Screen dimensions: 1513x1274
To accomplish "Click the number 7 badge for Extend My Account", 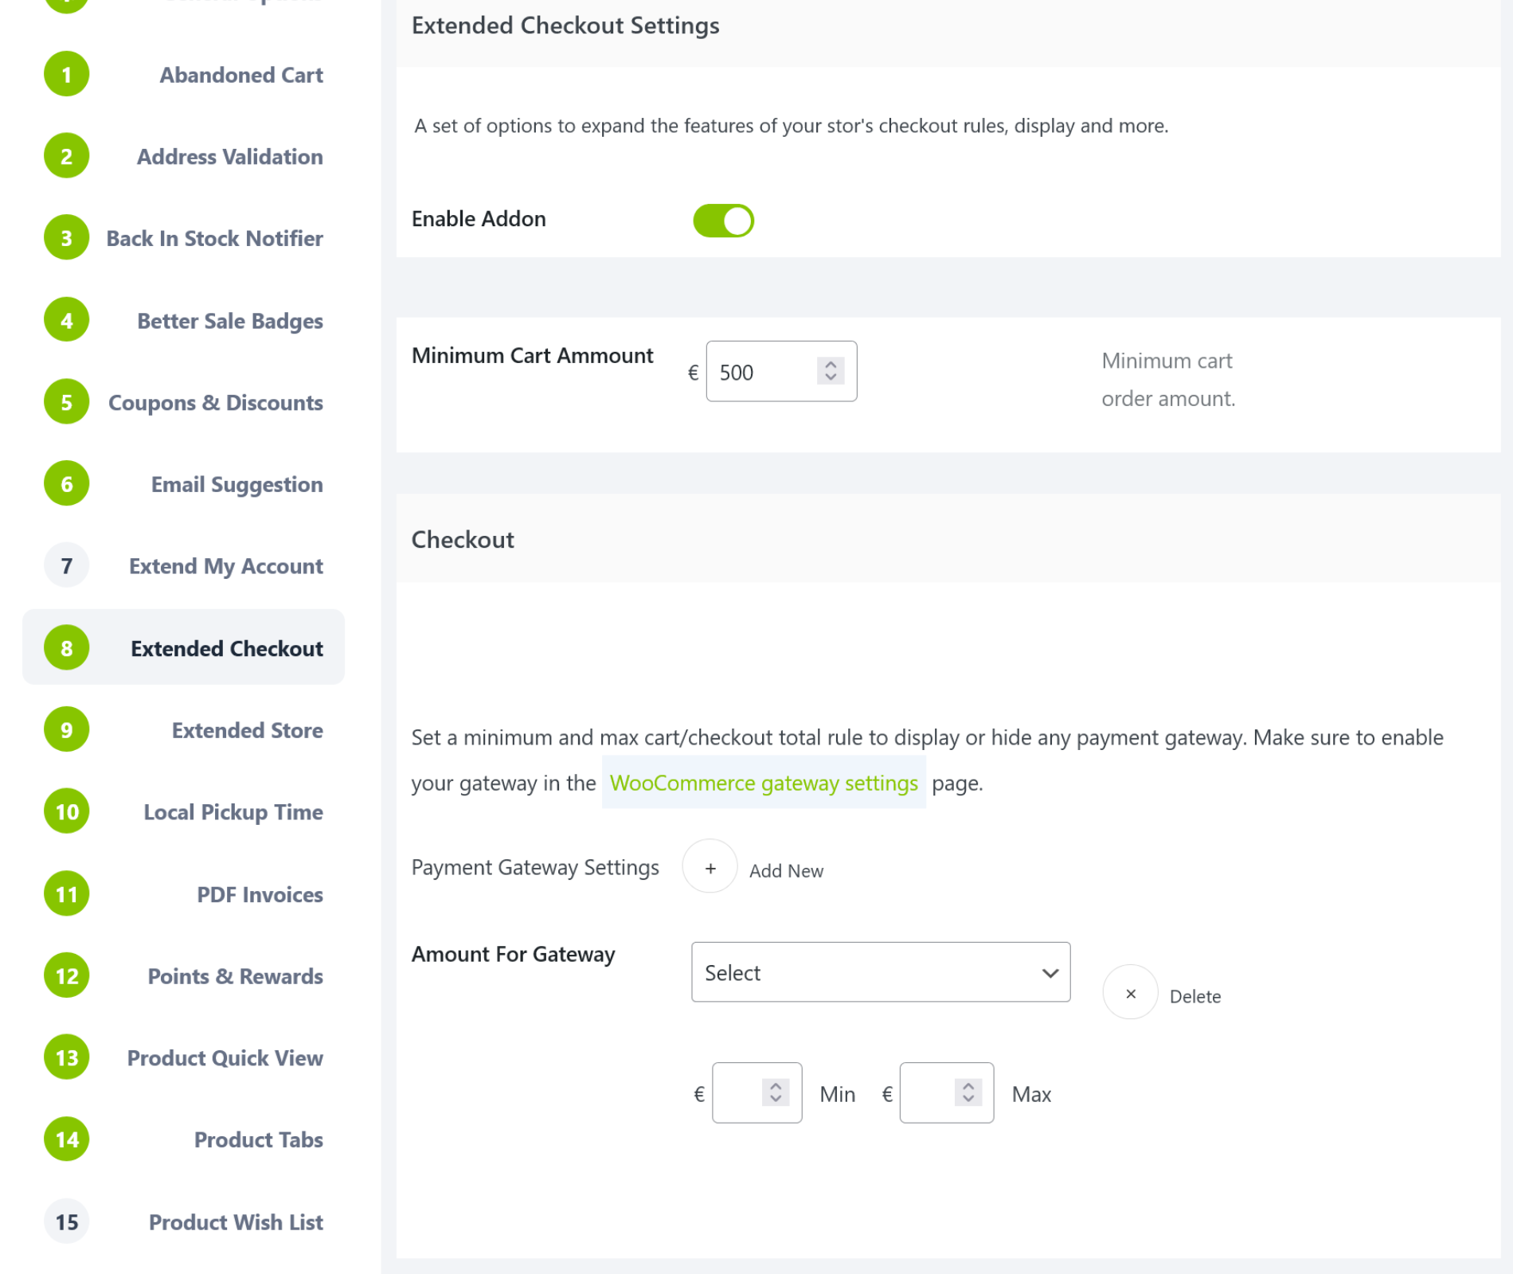I will [67, 566].
